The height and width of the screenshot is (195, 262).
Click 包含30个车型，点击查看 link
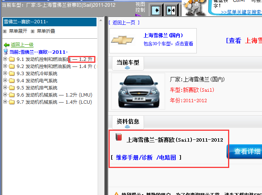168,44
